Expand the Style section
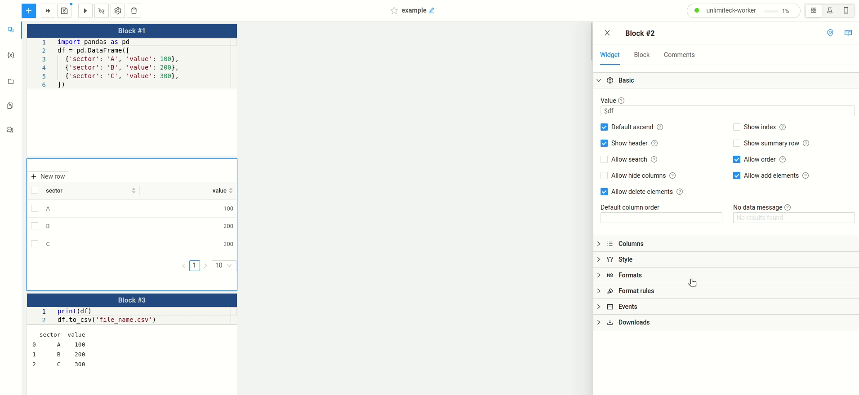Viewport: 859px width, 395px height. point(726,259)
